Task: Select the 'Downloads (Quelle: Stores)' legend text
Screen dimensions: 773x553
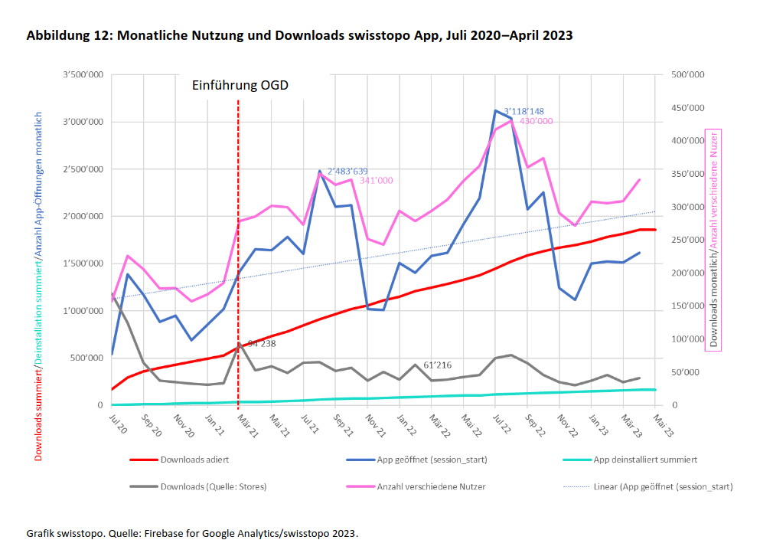Action: (214, 487)
